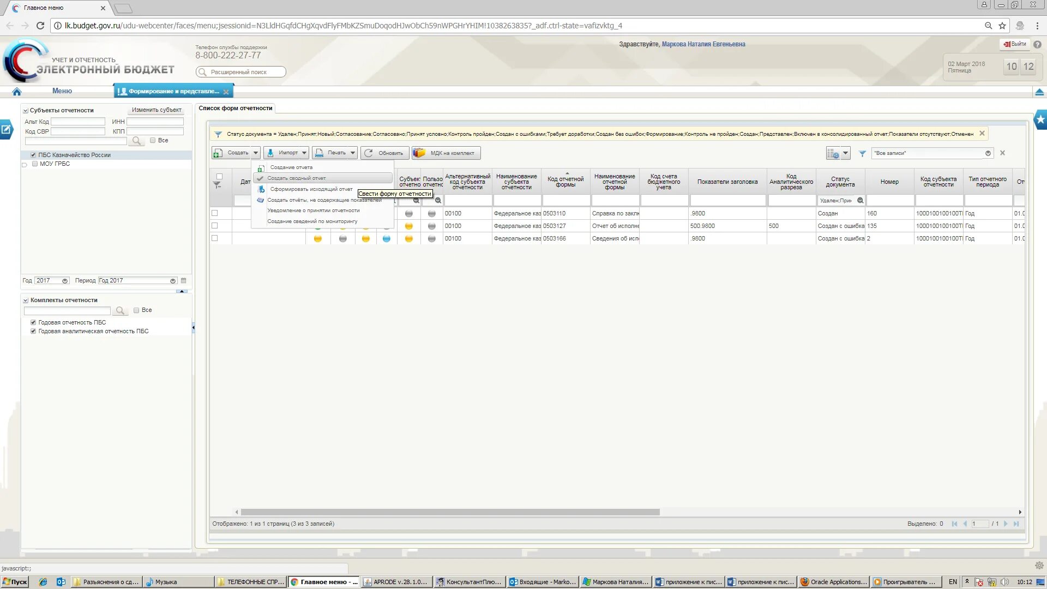Click the search magnifier in Субъекты отчетности
Viewport: 1047px width, 589px height.
coord(136,141)
